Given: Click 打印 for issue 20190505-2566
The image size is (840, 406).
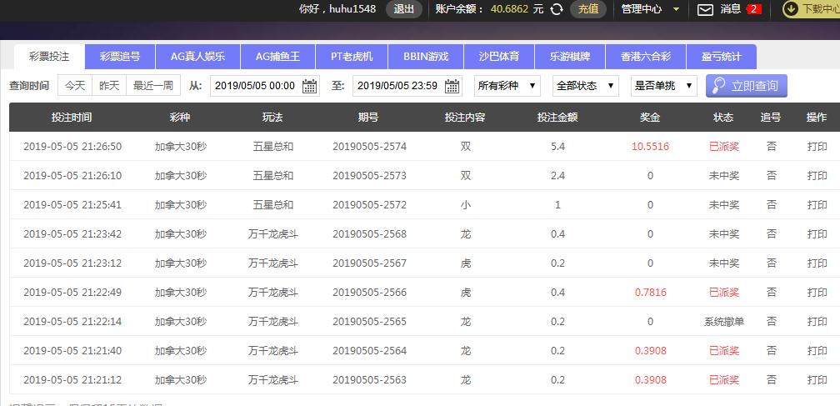Looking at the screenshot, I should pyautogui.click(x=817, y=293).
